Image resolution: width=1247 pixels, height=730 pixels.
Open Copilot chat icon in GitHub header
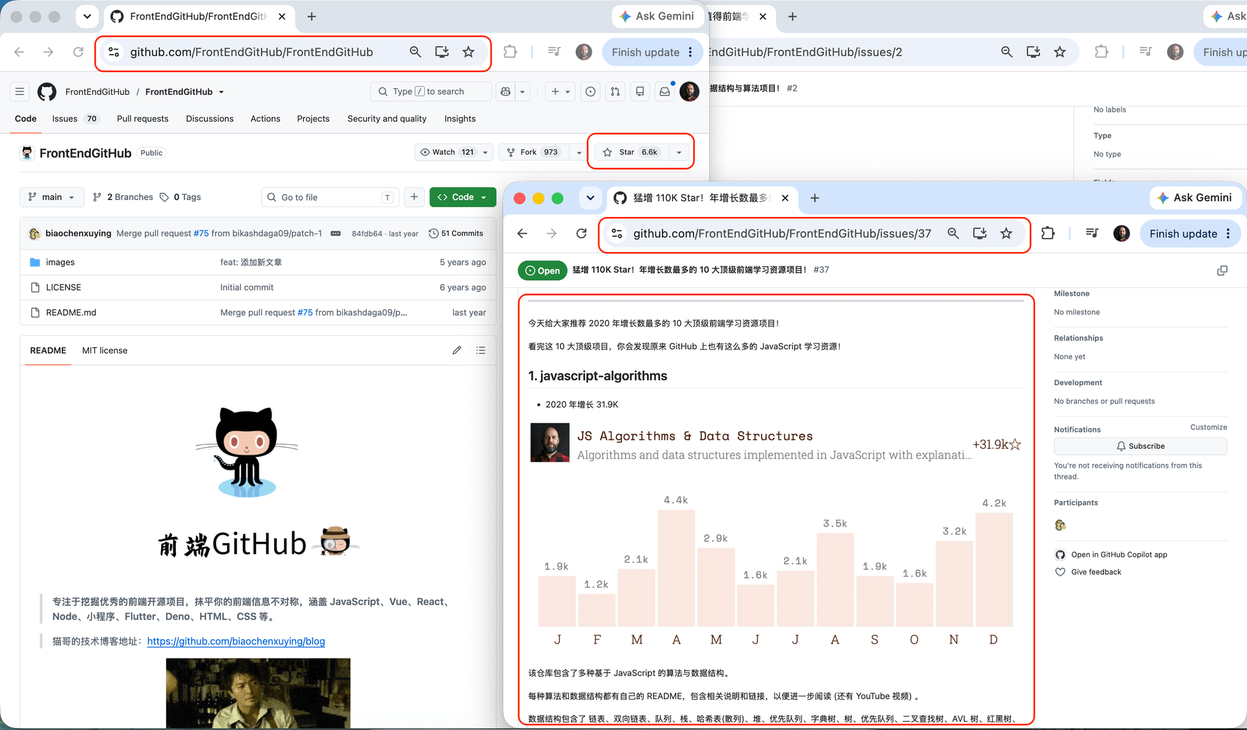point(505,92)
